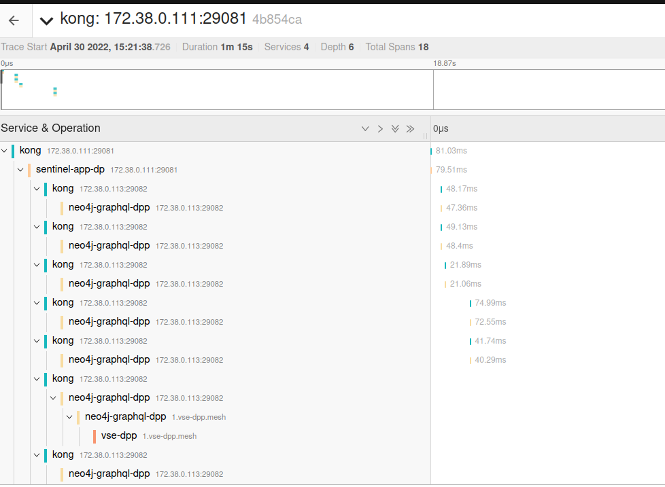Expand all spans with double-chevron icon

click(x=410, y=128)
